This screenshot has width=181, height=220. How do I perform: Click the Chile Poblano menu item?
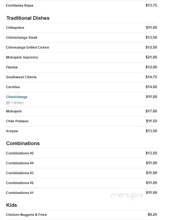point(17,121)
